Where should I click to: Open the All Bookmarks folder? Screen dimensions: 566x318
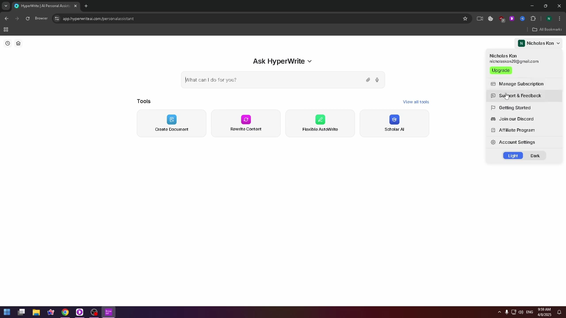[547, 30]
